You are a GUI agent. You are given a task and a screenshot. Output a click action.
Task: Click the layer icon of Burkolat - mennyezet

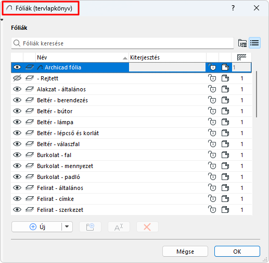(30, 166)
